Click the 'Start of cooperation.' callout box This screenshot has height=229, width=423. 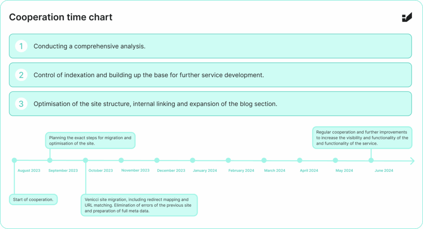(x=33, y=200)
